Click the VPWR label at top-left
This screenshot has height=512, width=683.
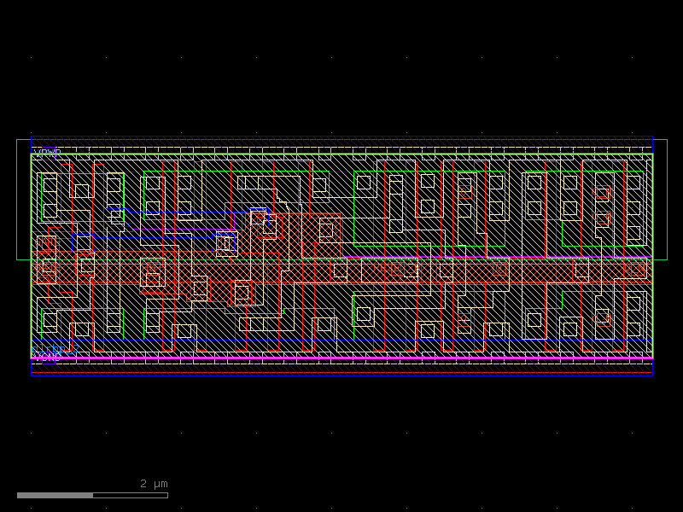click(x=47, y=153)
